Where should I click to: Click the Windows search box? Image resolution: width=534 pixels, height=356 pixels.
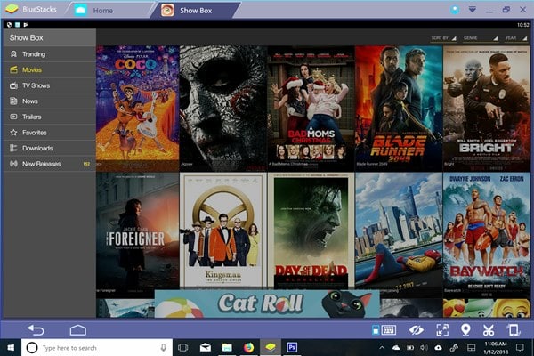97,347
